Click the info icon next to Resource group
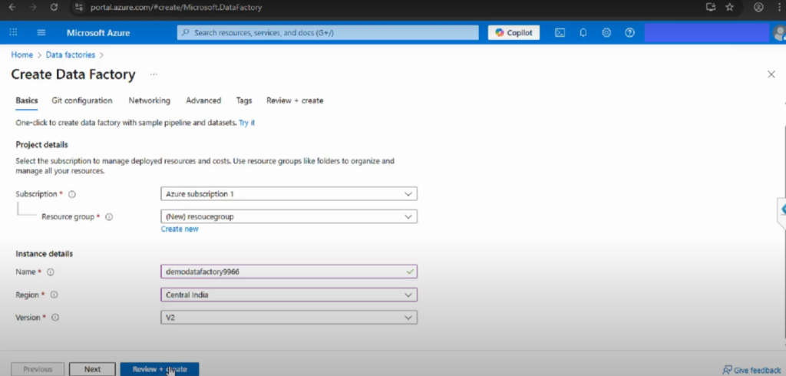The image size is (786, 376). [109, 217]
